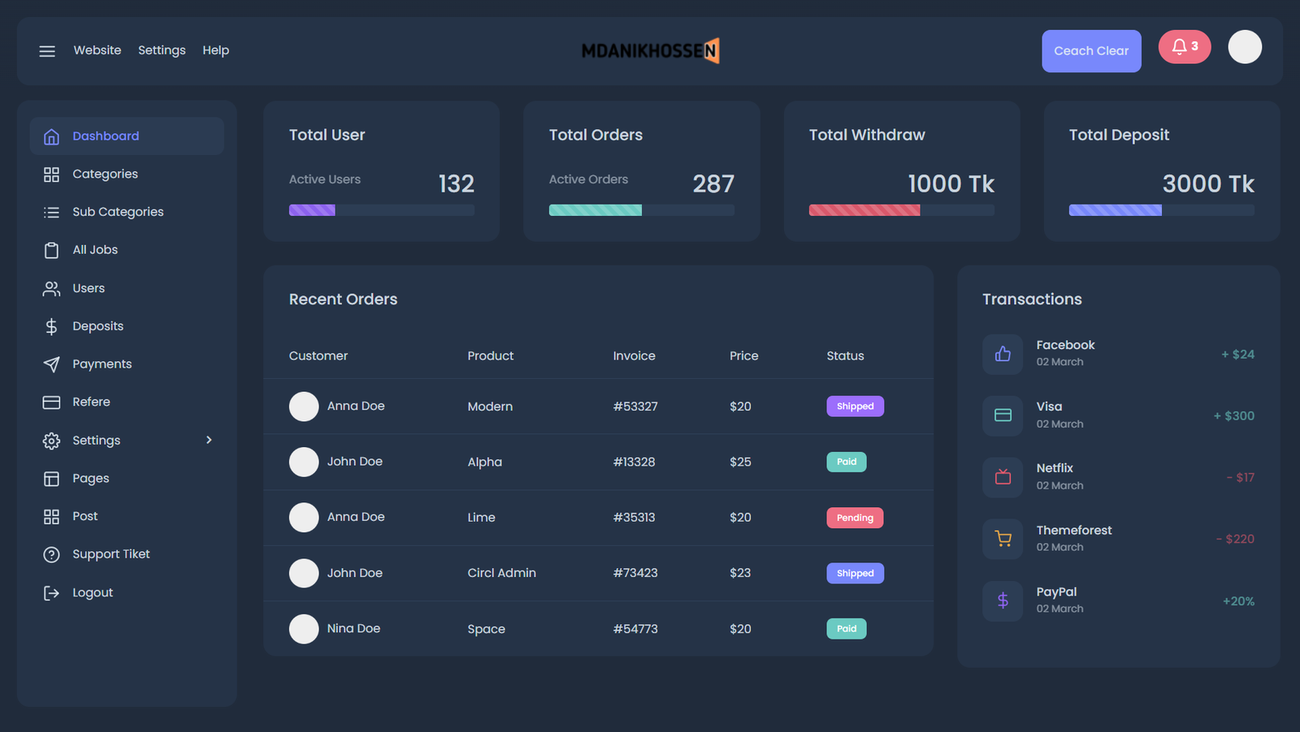1300x732 pixels.
Task: Select Dashboard in the sidebar
Action: tap(127, 136)
